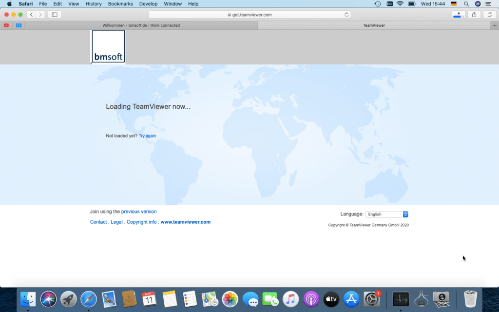Open the Apple menu
The height and width of the screenshot is (312, 499).
[10, 4]
